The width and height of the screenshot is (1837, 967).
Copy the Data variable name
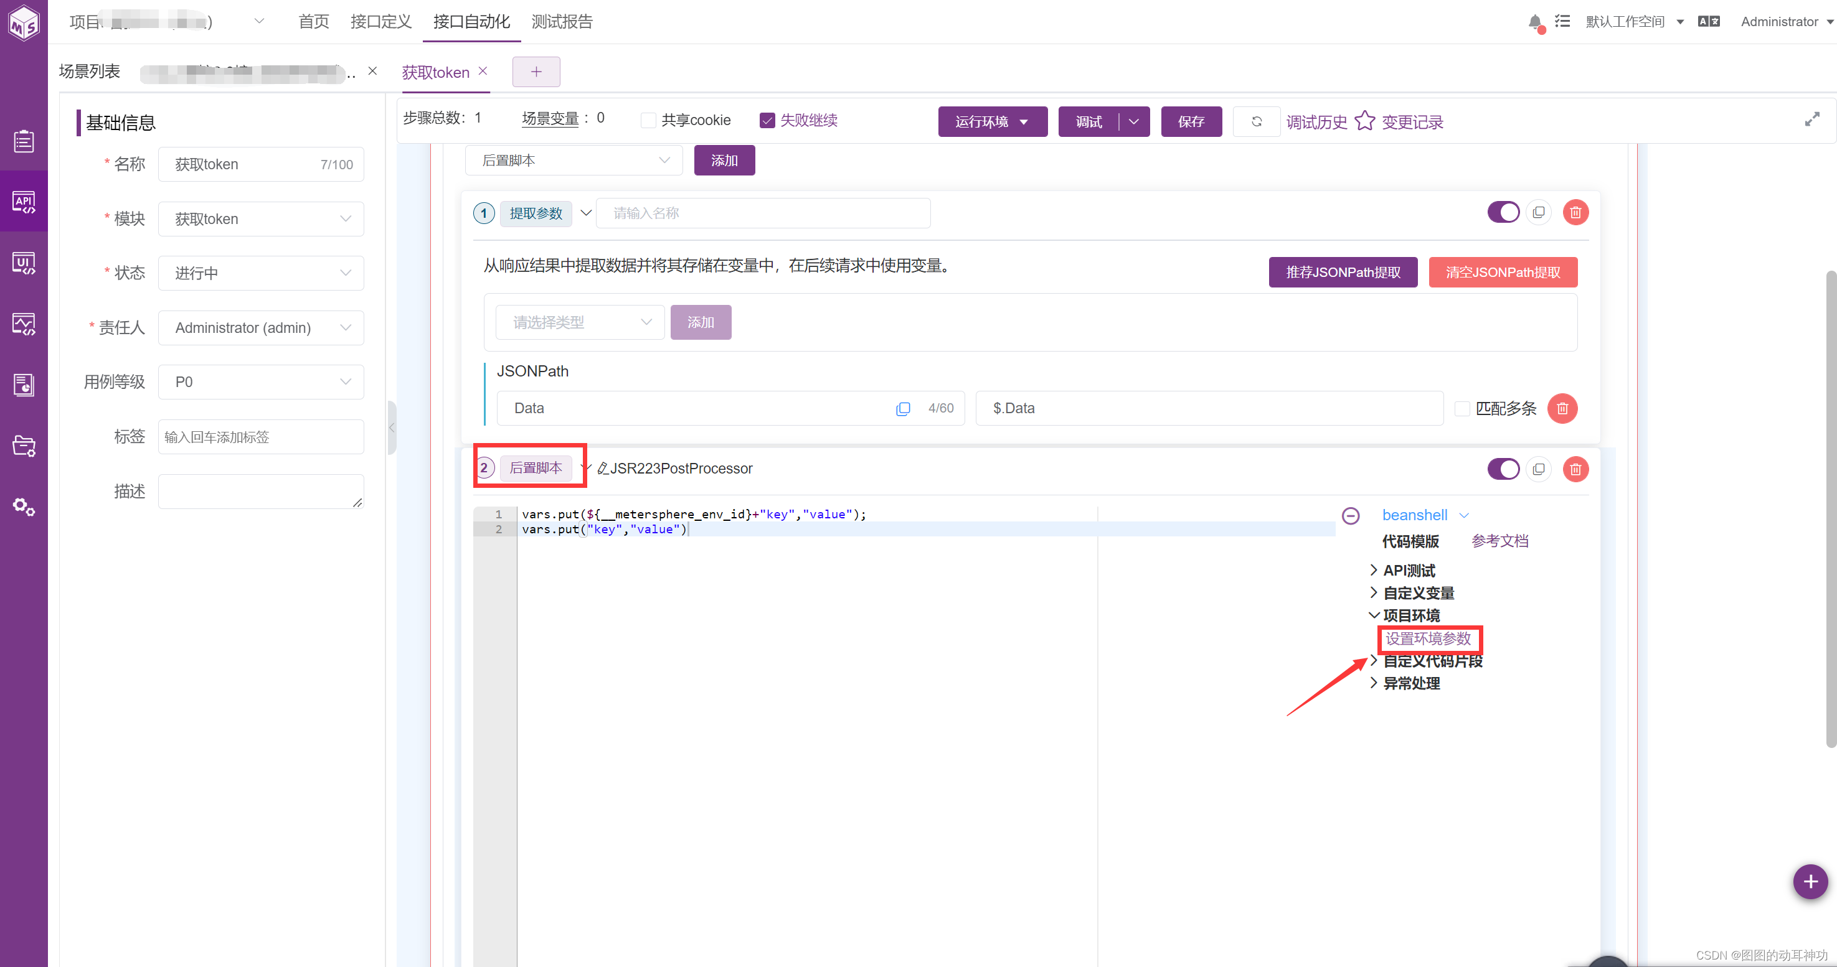click(x=903, y=408)
